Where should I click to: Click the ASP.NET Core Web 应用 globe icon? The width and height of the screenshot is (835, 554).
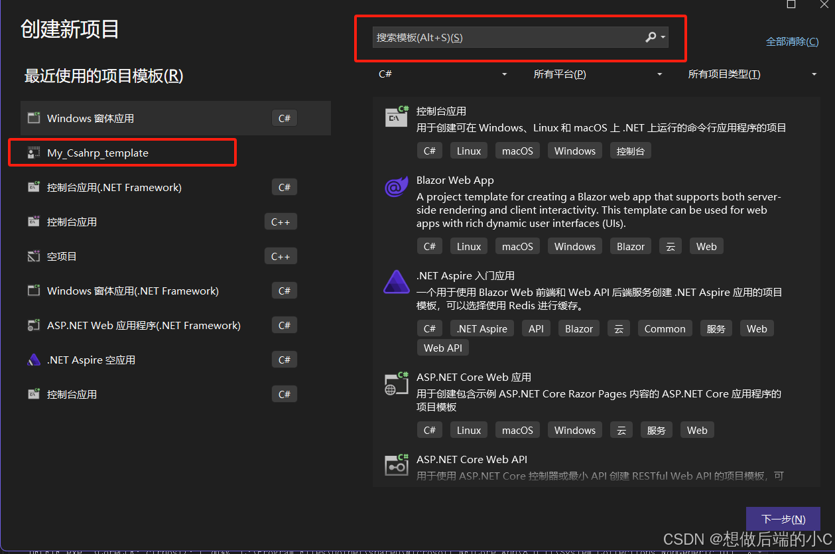(x=397, y=383)
